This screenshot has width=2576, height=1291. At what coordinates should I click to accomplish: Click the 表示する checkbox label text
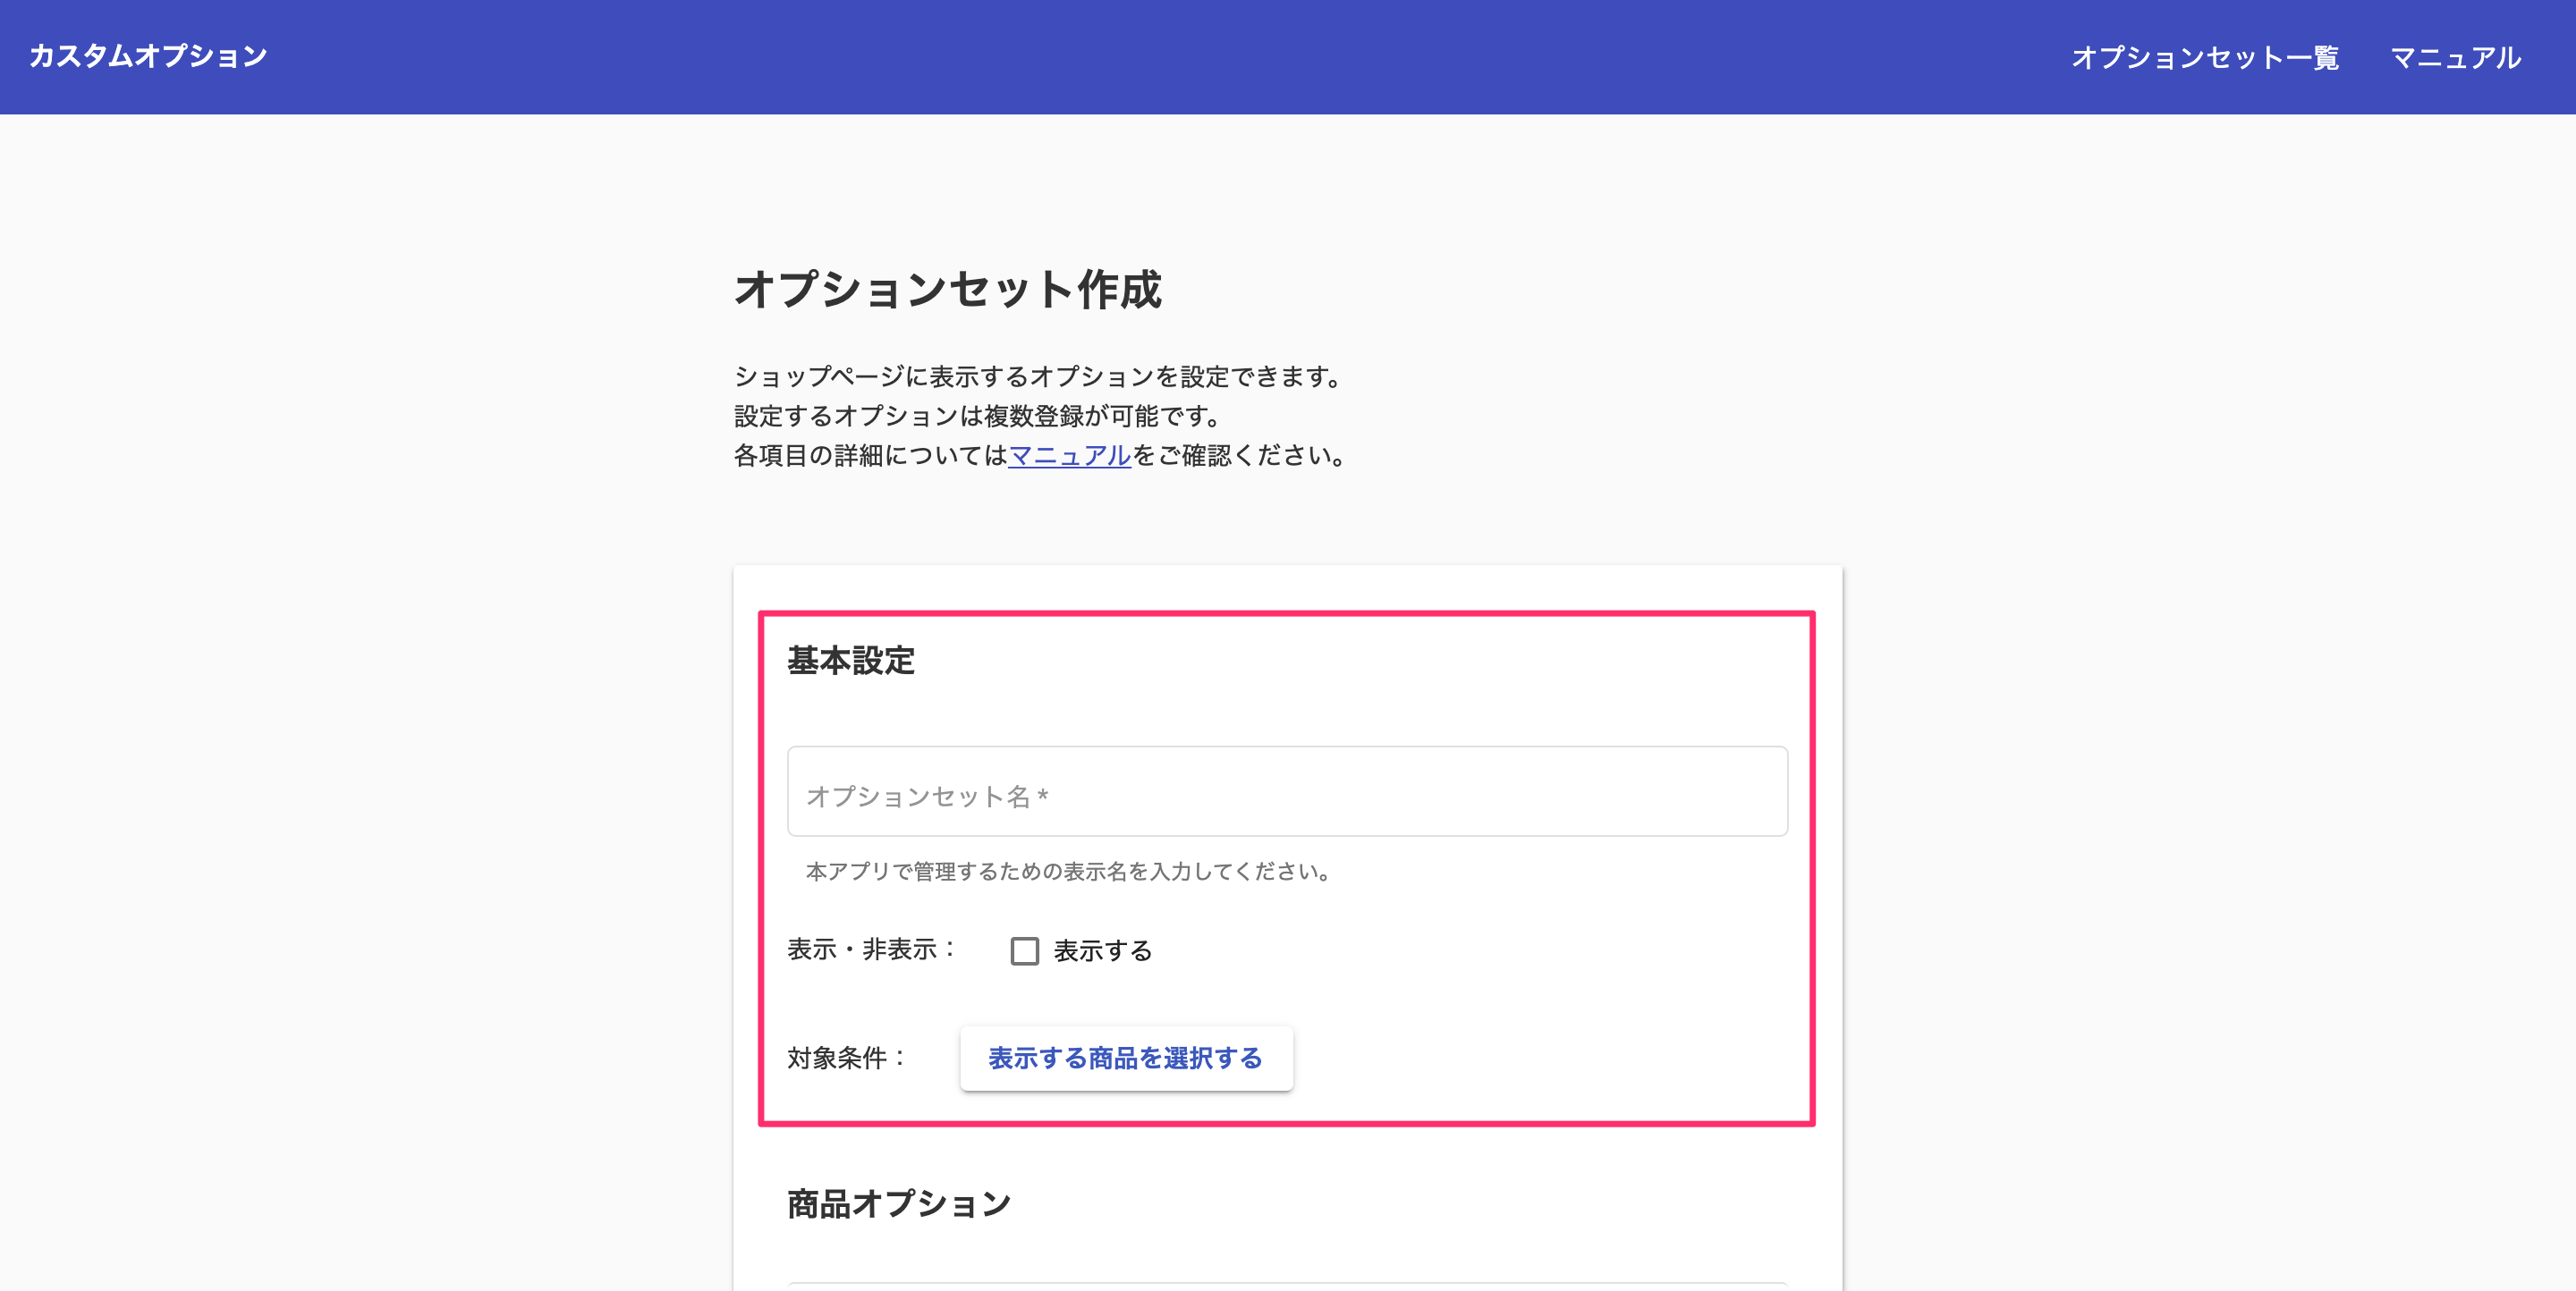[x=1102, y=950]
